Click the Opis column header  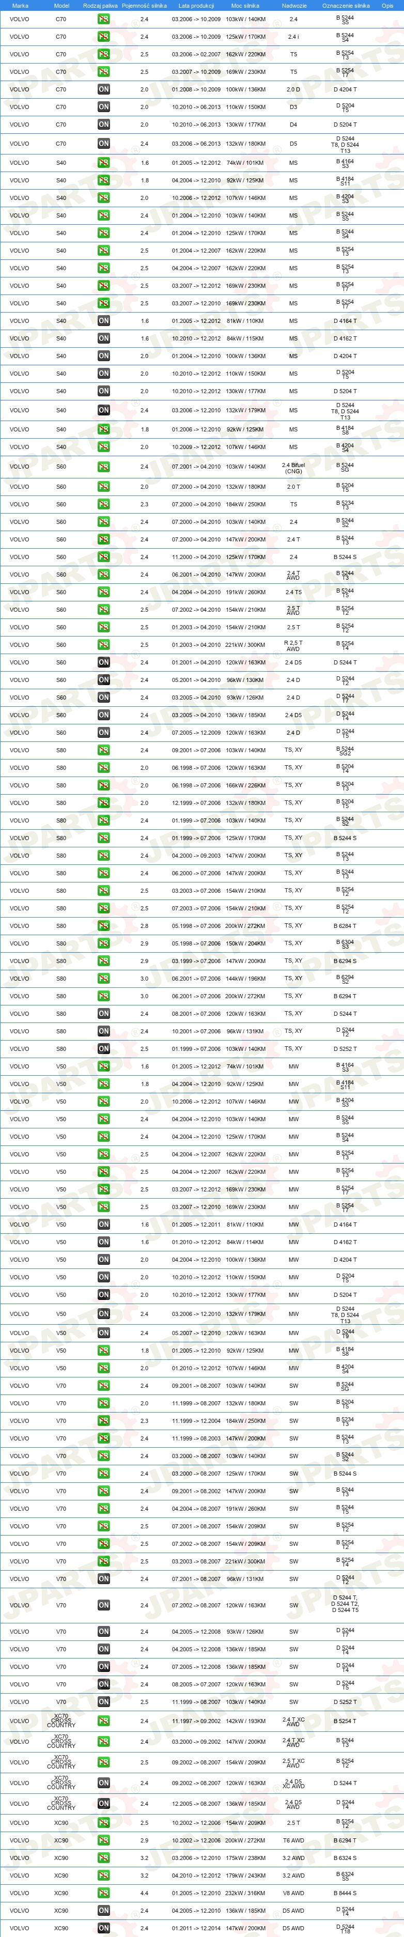point(387,5)
